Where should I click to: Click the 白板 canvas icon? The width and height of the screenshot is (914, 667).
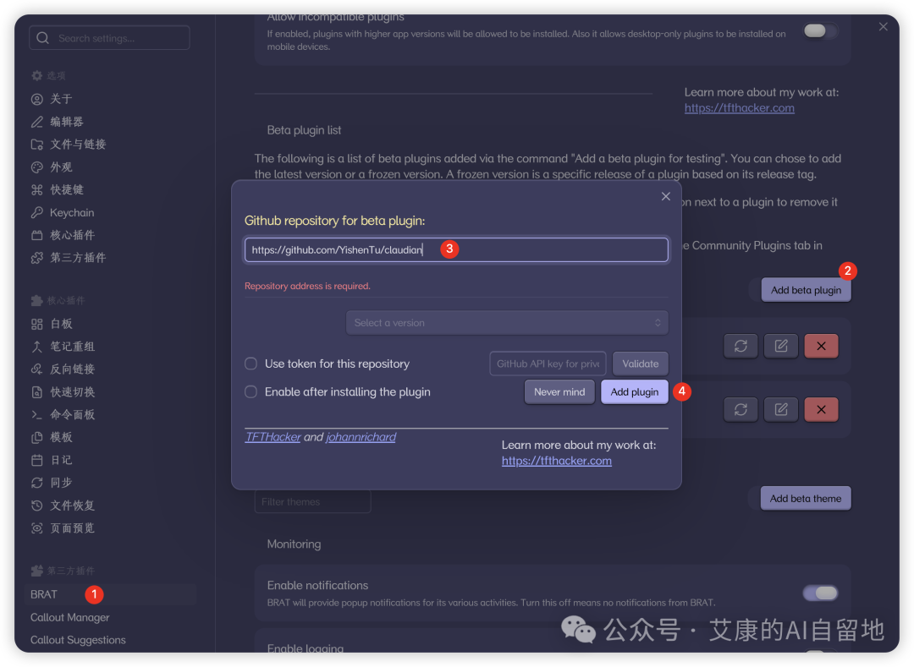coord(36,324)
